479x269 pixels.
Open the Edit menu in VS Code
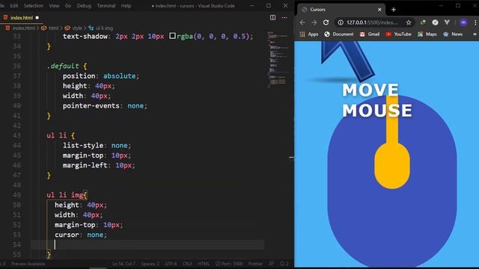coord(13,5)
